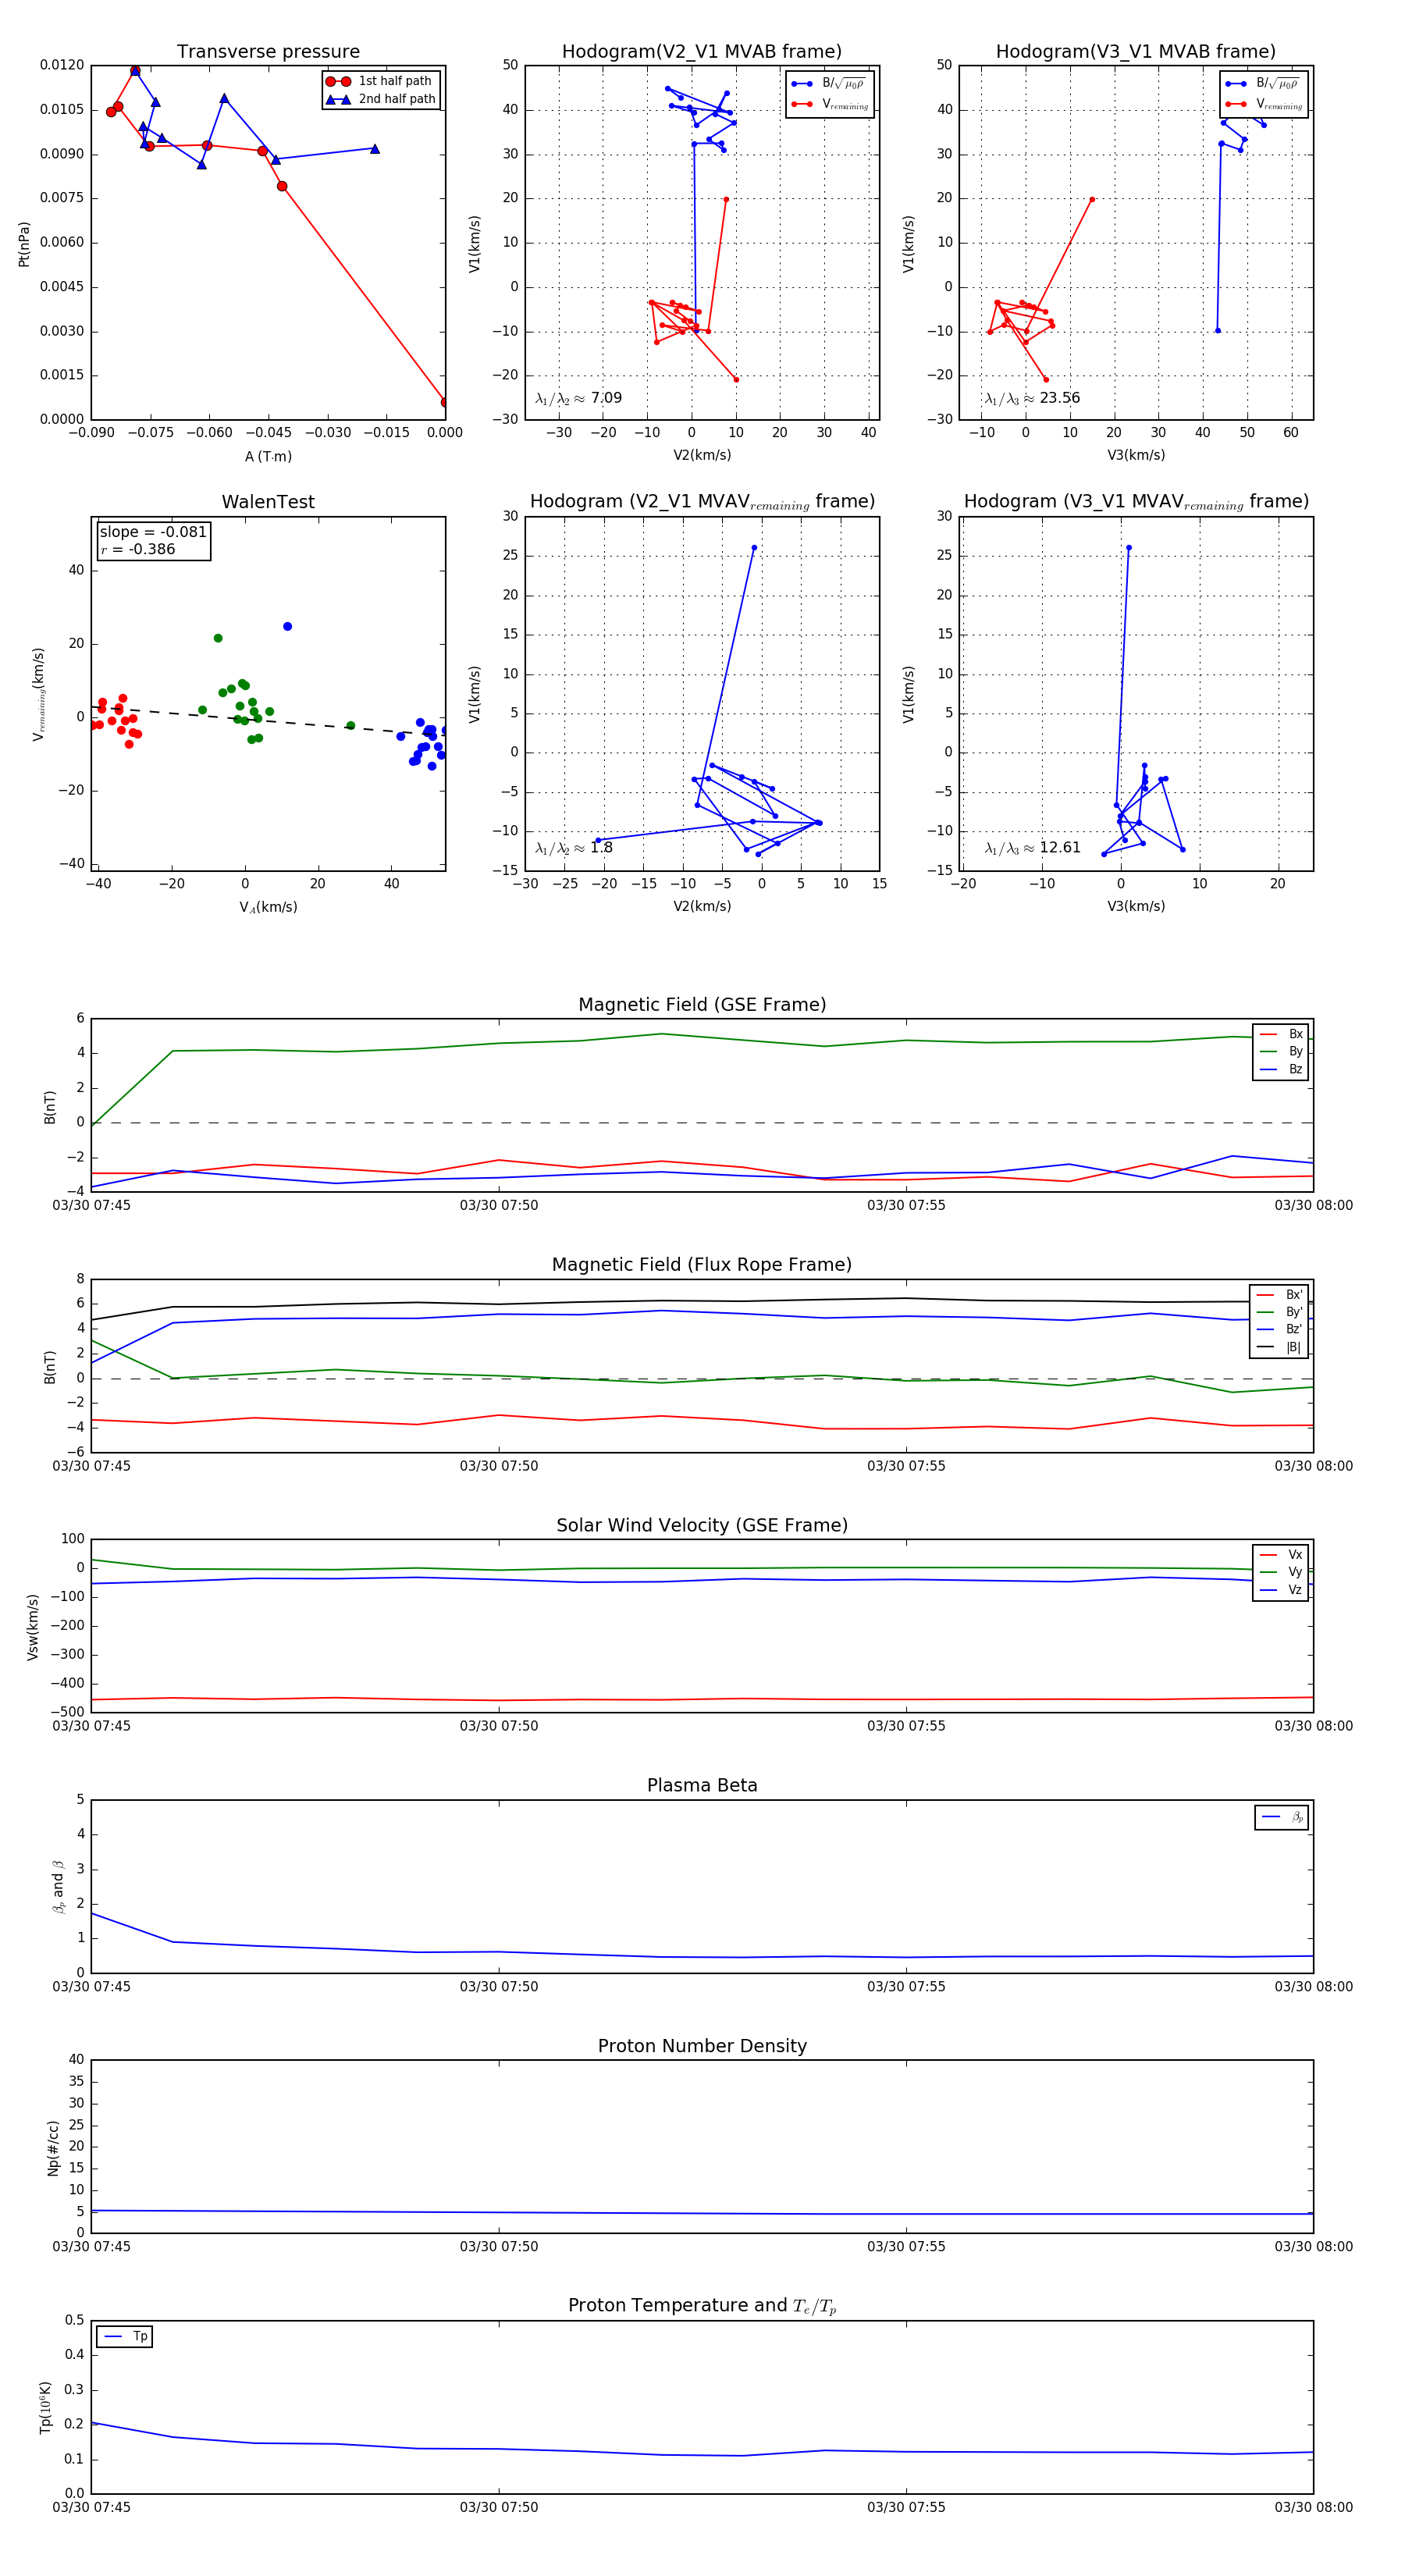Click the λ1/λ3 ≈ 12.61 label
The image size is (1405, 2576).
1032,848
